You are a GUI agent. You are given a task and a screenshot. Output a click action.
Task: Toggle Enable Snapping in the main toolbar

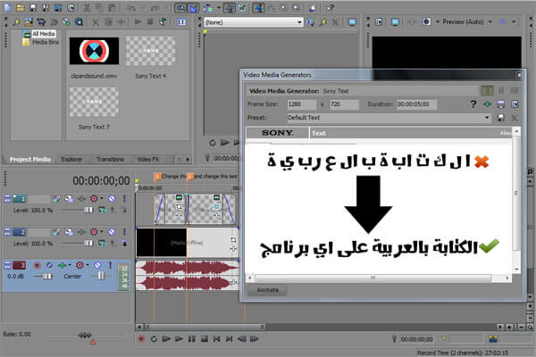(x=180, y=7)
